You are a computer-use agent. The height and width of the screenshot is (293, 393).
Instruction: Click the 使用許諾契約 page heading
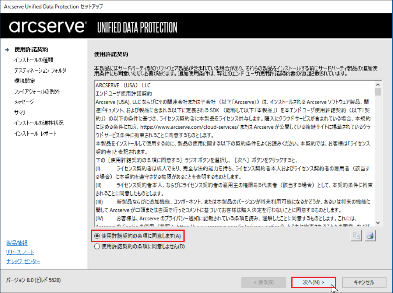(111, 54)
